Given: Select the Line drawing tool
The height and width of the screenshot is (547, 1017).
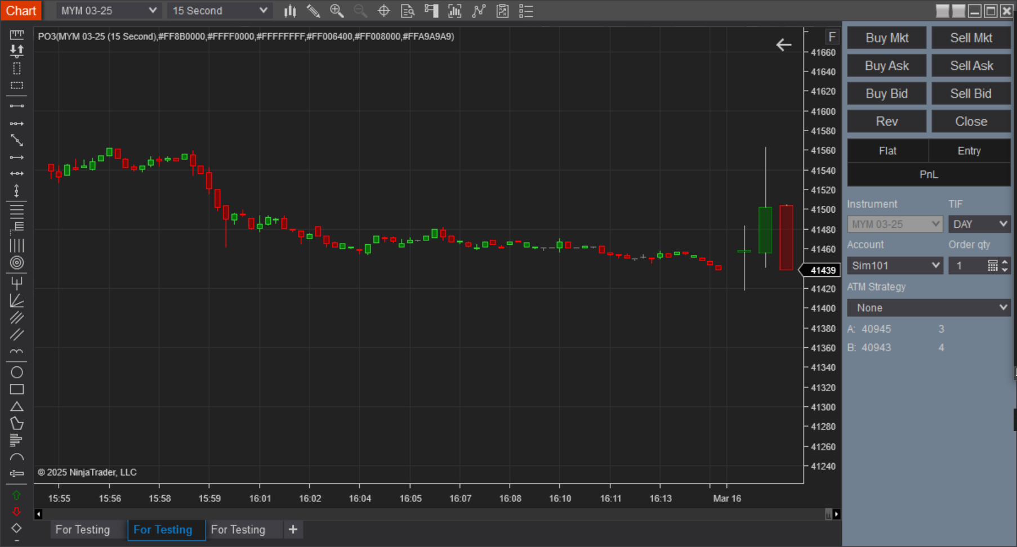Looking at the screenshot, I should pos(17,106).
